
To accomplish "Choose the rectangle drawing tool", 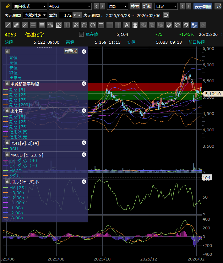I will point(101,25).
